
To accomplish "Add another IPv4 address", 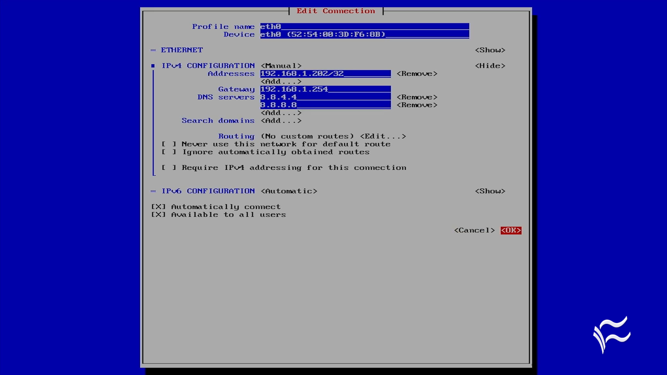I will click(281, 81).
